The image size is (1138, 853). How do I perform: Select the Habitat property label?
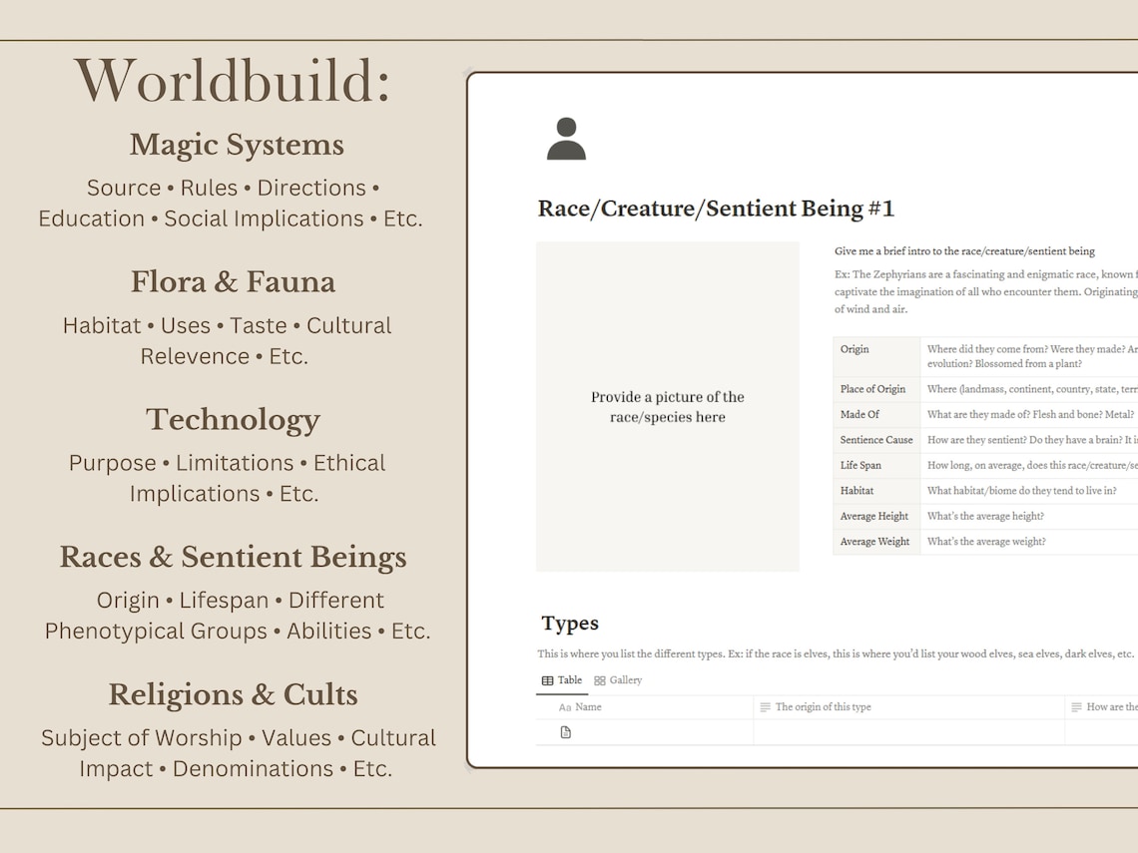tap(857, 491)
